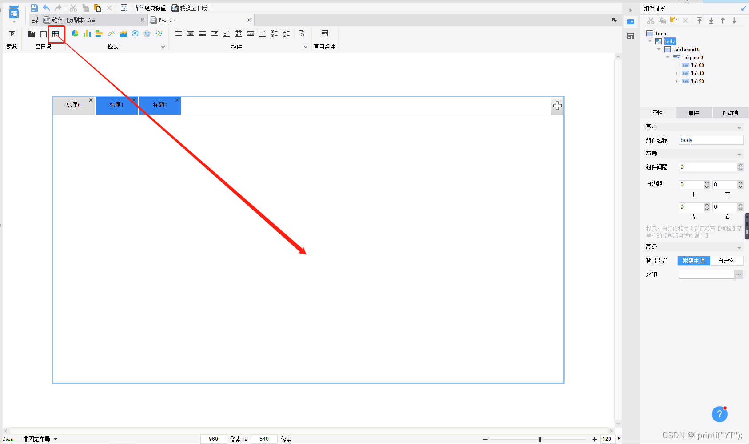749x444 pixels.
Task: Select the 标题1 tab on the canvas
Action: (x=117, y=106)
